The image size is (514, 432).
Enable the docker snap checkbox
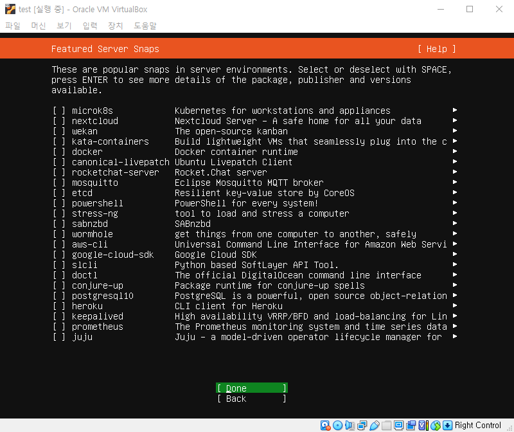pos(59,152)
